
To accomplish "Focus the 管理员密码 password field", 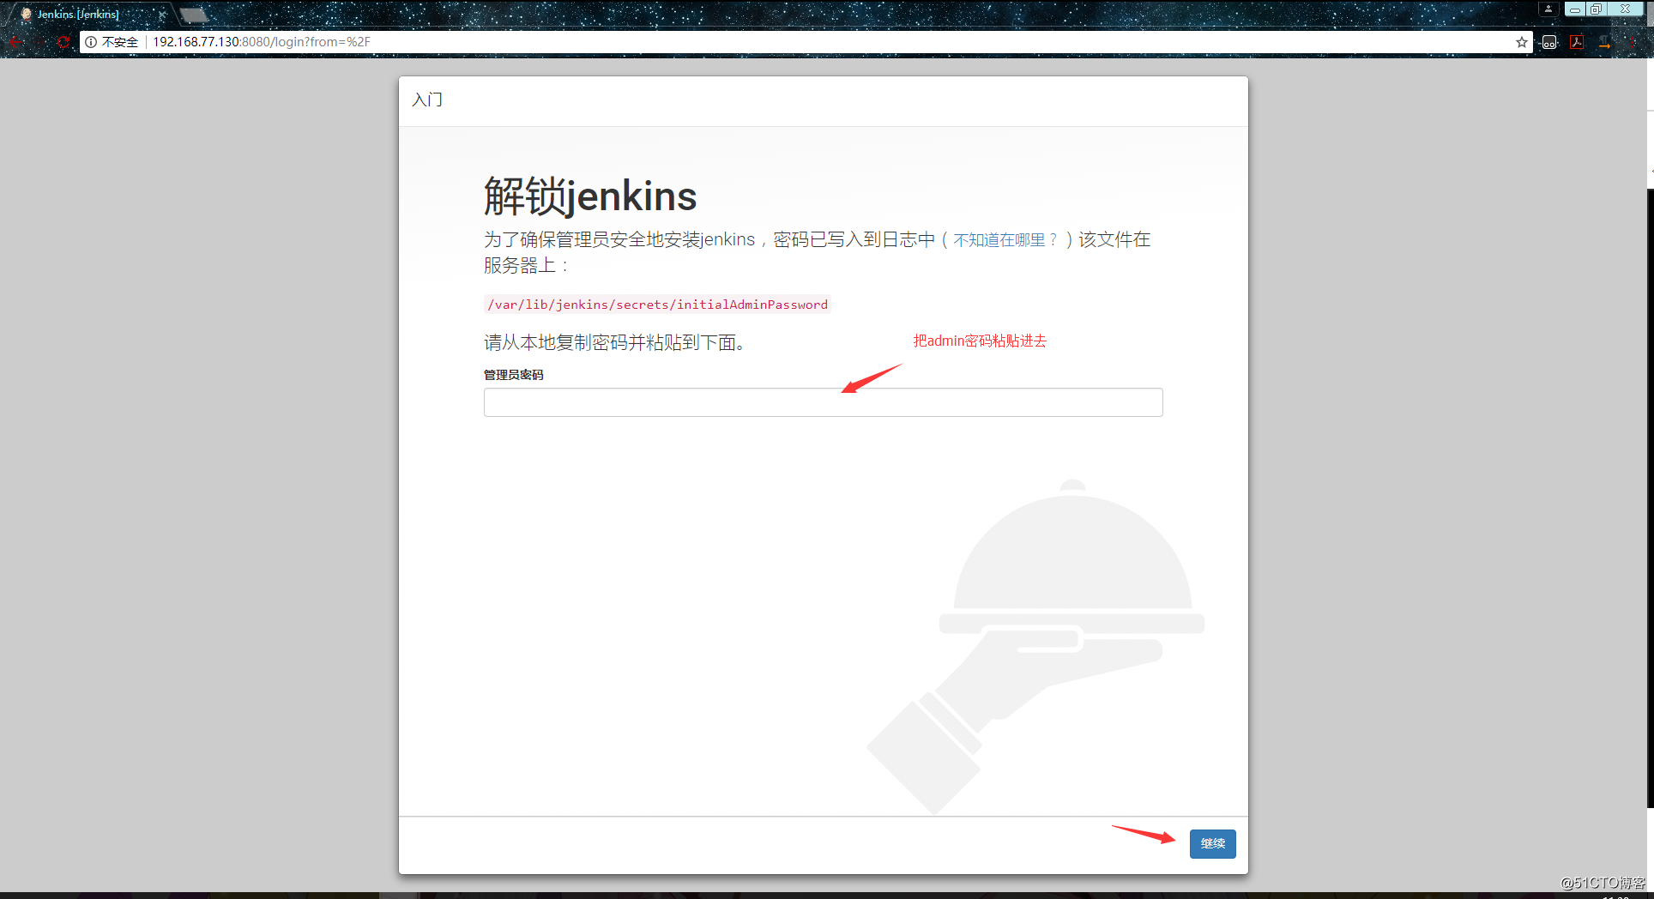I will 823,402.
